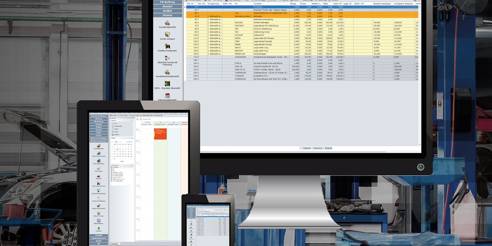The width and height of the screenshot is (492, 246).
Task: Collapse the Stamm sidebar section
Action: 167,14
